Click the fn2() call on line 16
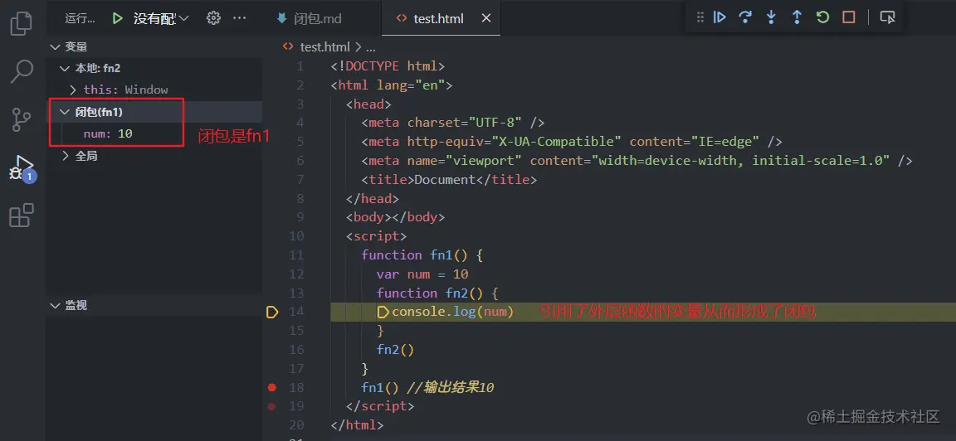 point(396,350)
